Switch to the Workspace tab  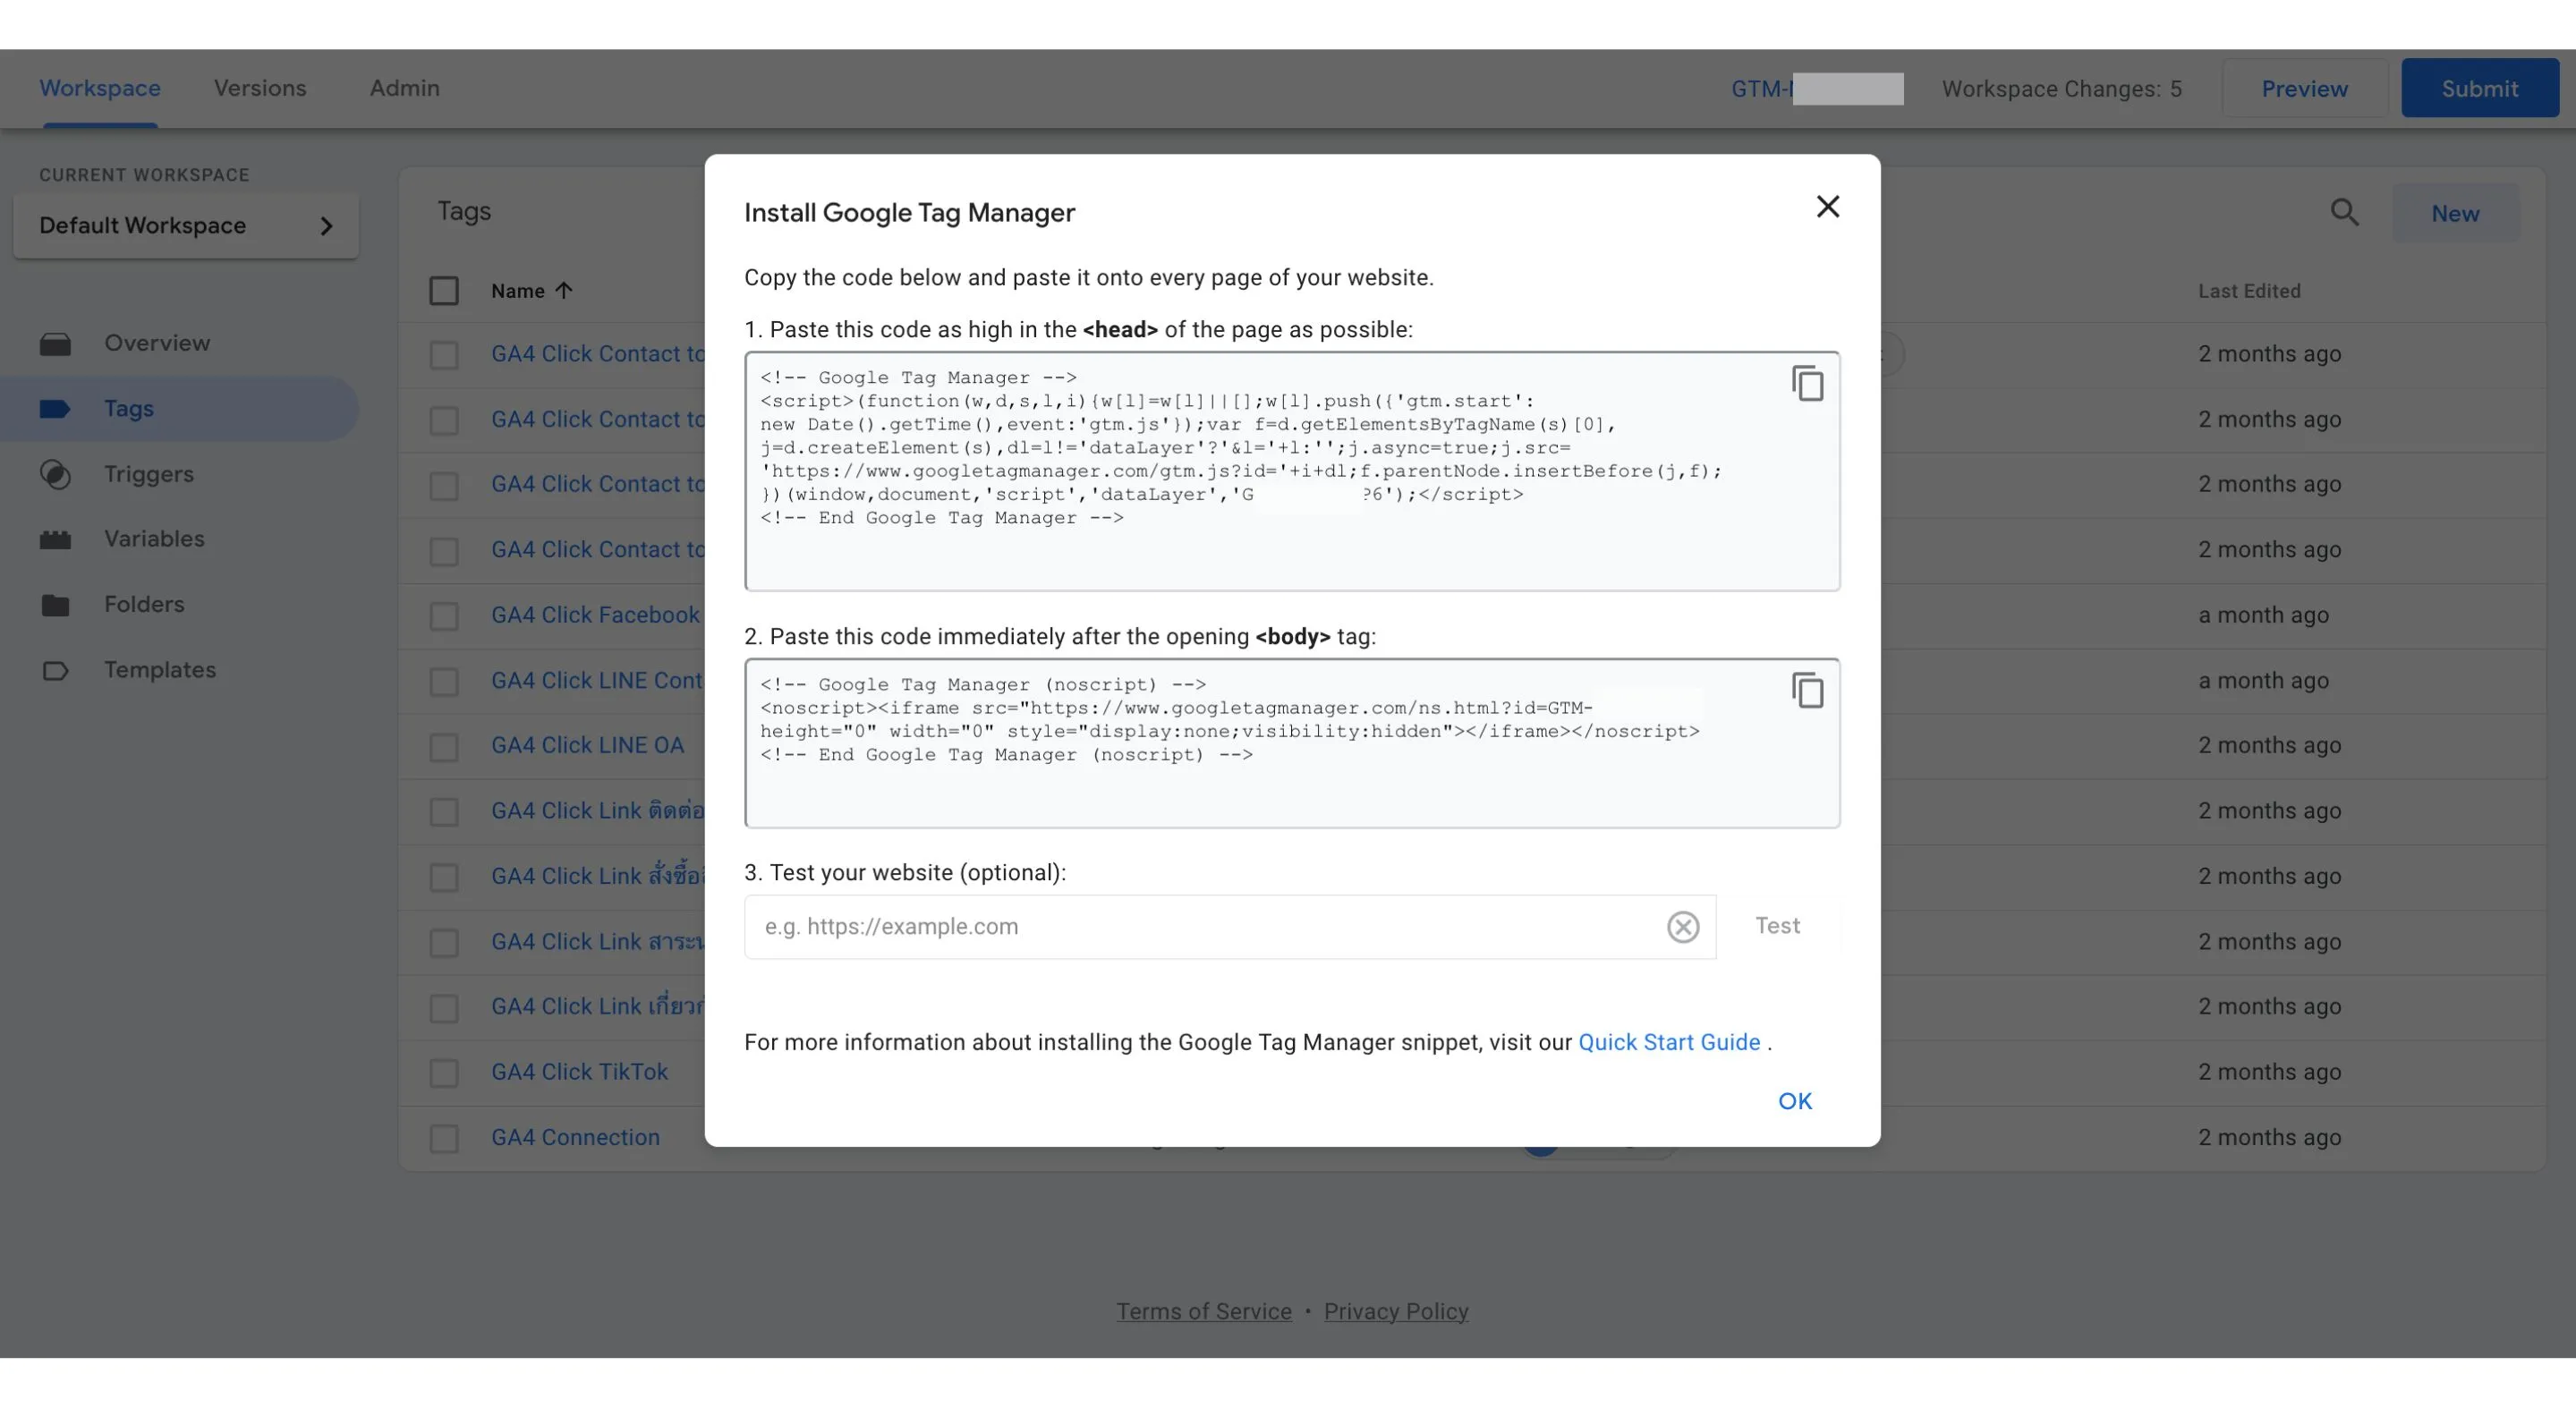pos(100,89)
